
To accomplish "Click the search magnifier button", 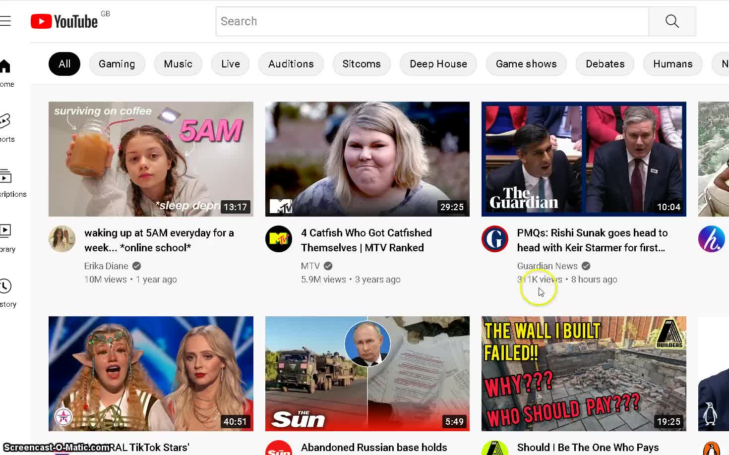I will pyautogui.click(x=672, y=21).
